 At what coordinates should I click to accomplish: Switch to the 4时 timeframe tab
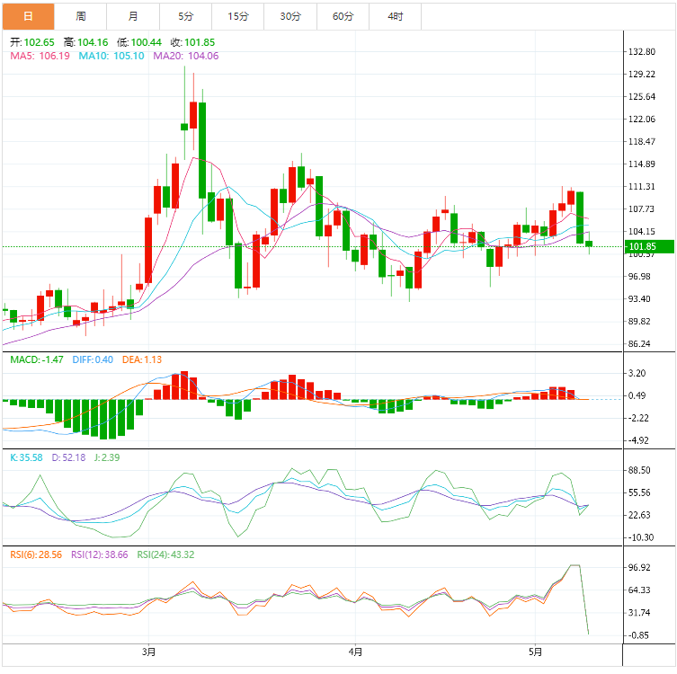click(395, 16)
